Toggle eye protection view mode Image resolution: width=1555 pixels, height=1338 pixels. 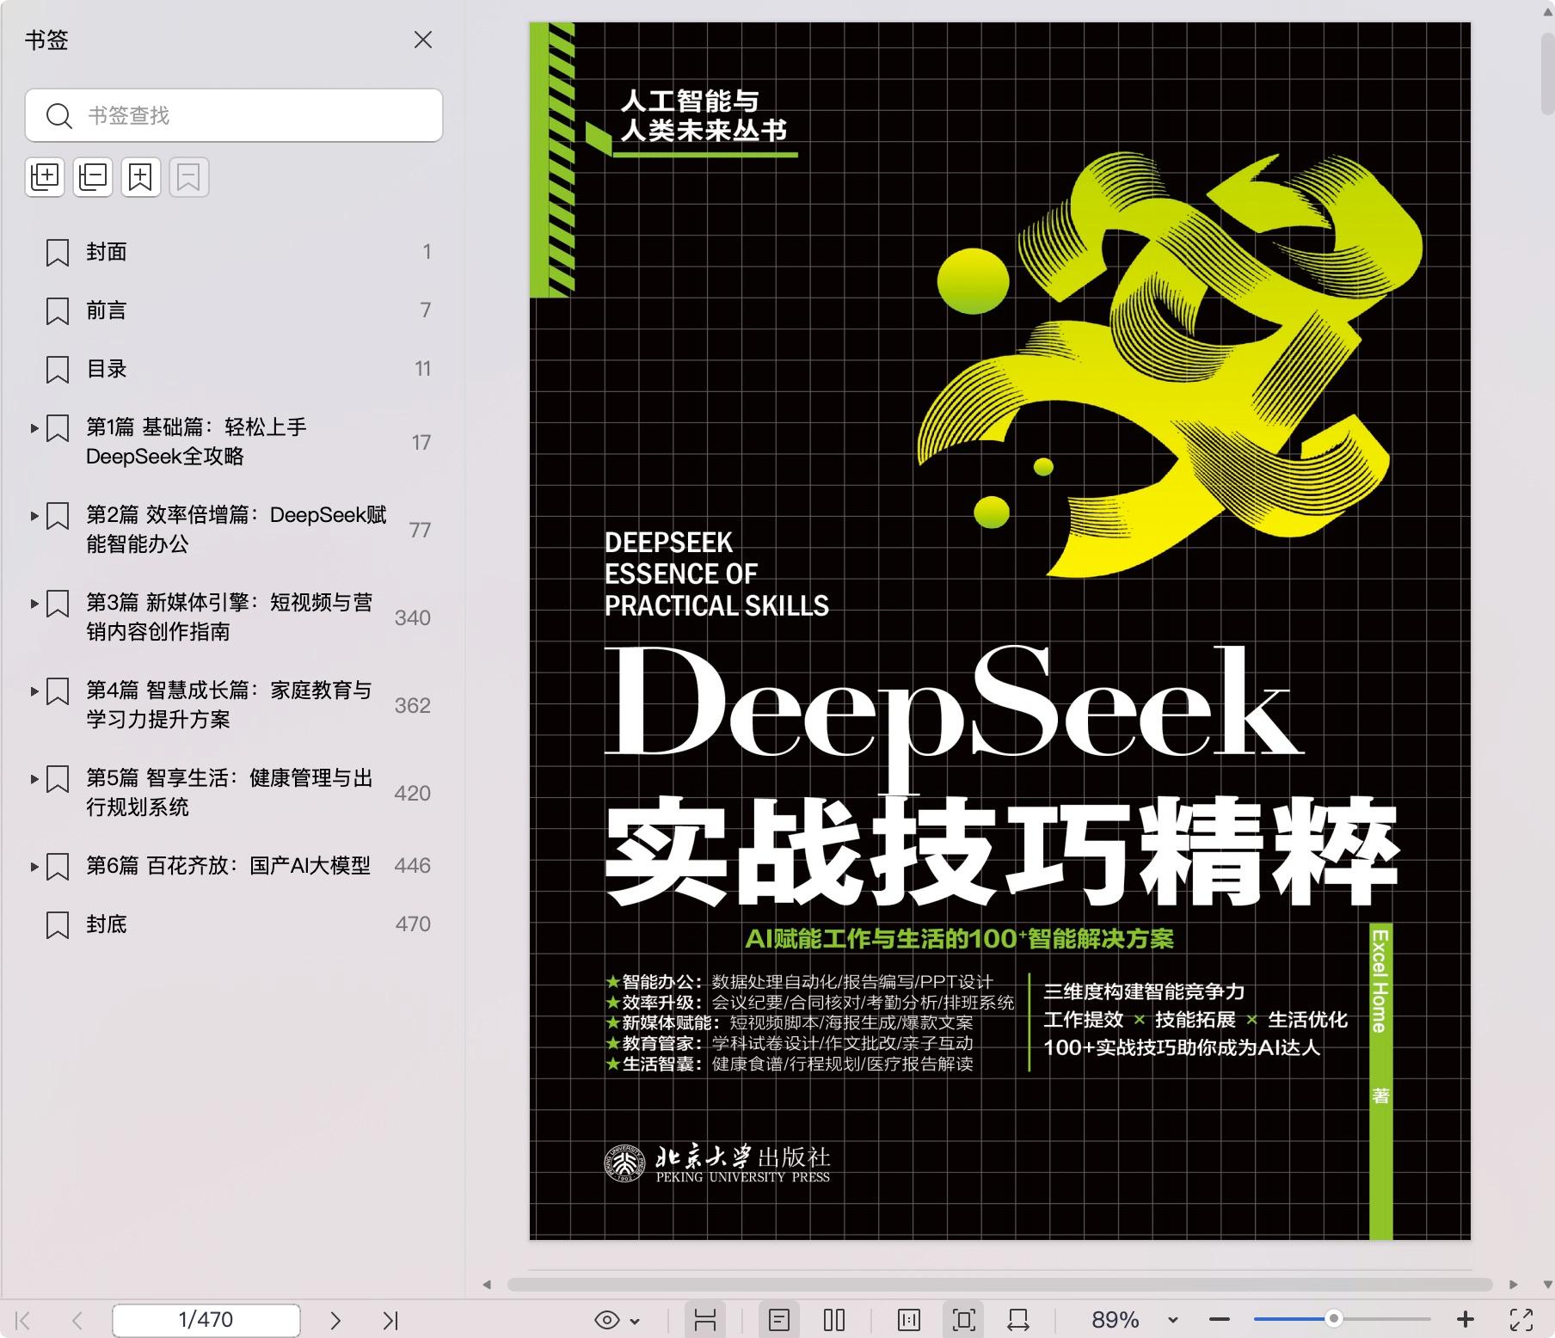(607, 1320)
